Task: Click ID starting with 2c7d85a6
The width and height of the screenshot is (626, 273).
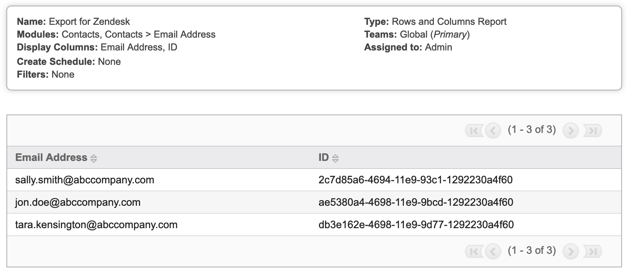Action: coord(415,180)
